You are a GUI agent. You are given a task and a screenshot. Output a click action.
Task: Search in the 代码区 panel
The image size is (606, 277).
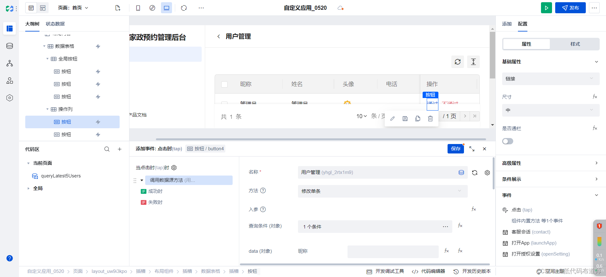pyautogui.click(x=107, y=149)
